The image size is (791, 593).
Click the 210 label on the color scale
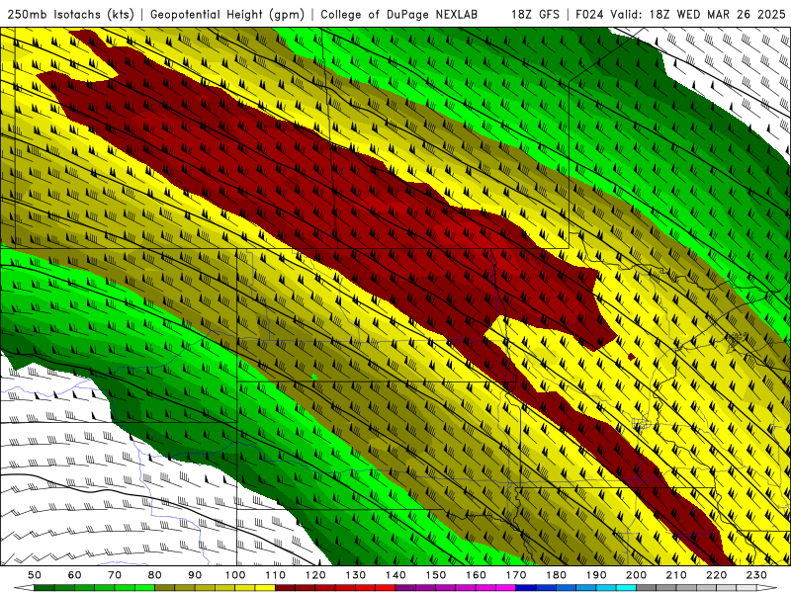676,575
